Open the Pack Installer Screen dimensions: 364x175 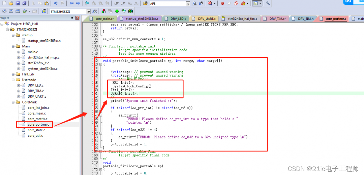pyautogui.click(x=130, y=11)
